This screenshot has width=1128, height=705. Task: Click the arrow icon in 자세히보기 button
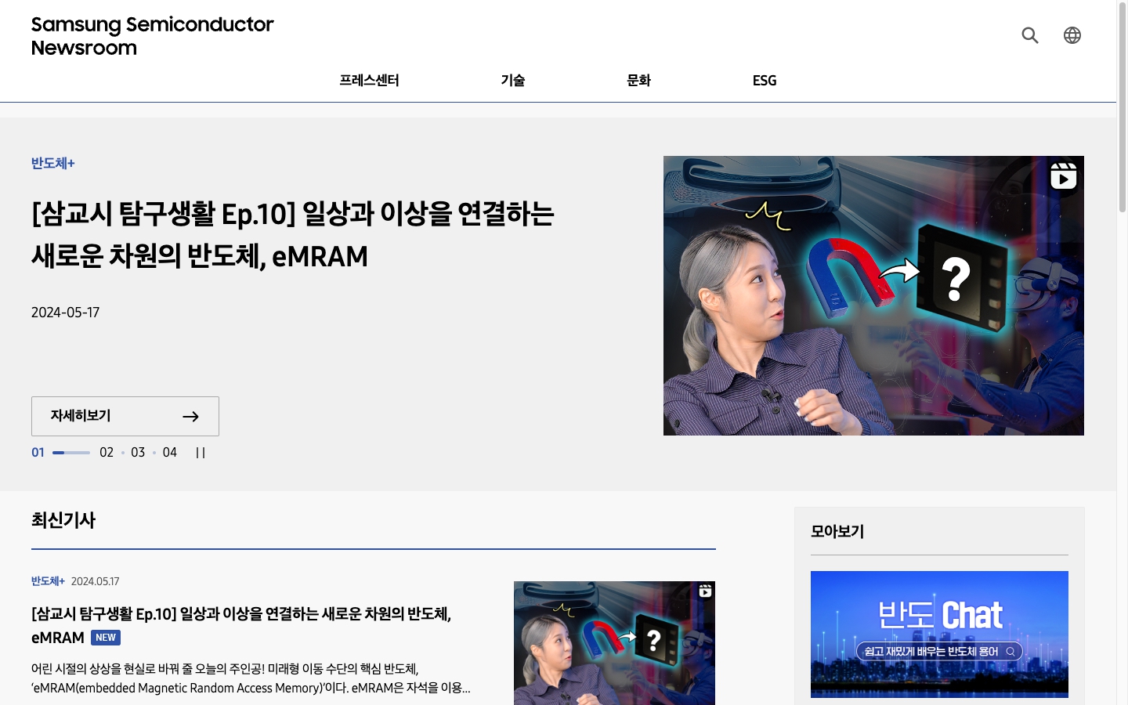(x=190, y=417)
